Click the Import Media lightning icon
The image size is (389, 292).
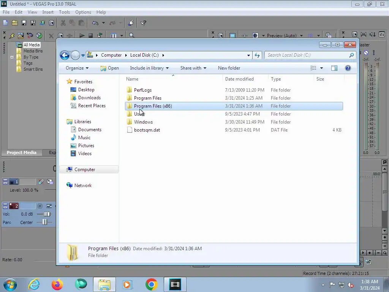coord(12,35)
